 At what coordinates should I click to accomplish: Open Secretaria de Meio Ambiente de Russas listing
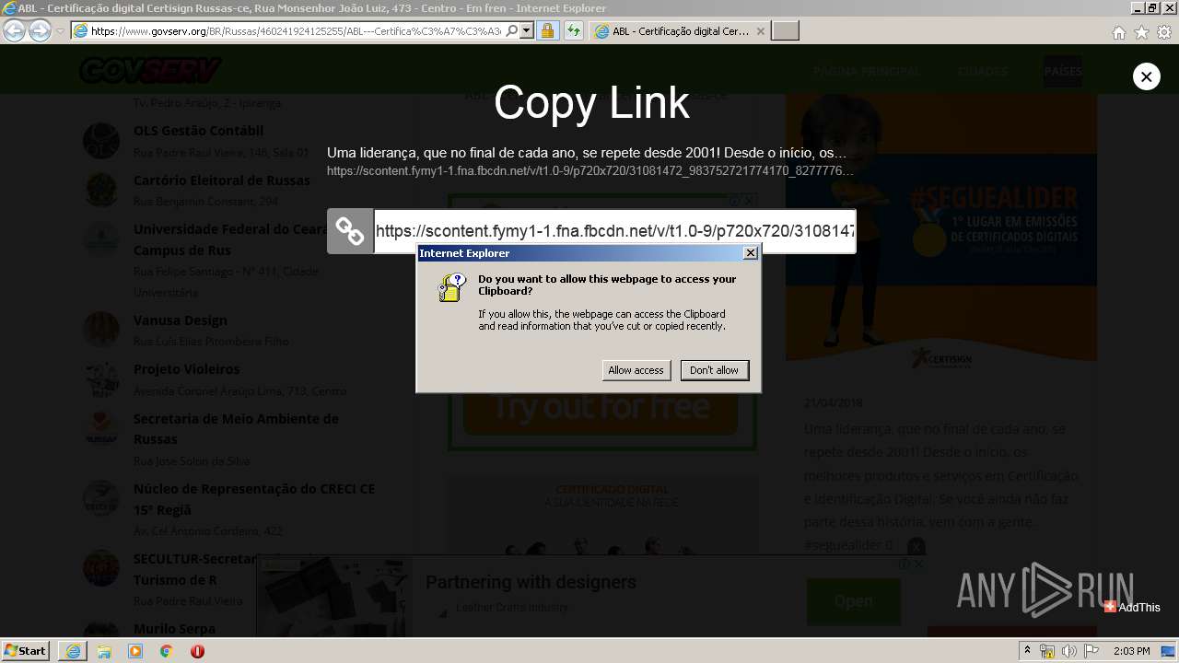[236, 429]
